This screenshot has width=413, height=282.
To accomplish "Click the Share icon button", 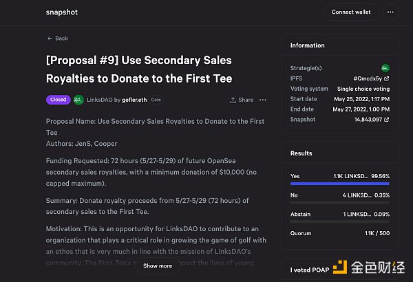I will tap(242, 100).
